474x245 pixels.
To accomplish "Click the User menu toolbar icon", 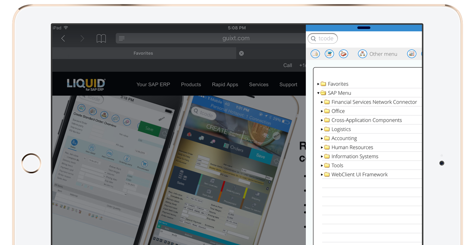I will [315, 54].
